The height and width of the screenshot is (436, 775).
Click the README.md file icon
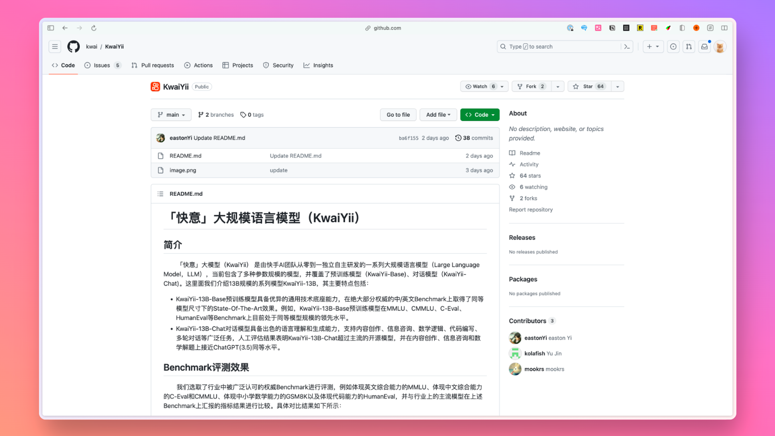point(160,156)
